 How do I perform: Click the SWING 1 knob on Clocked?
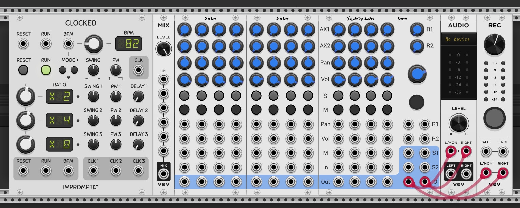pyautogui.click(x=93, y=96)
